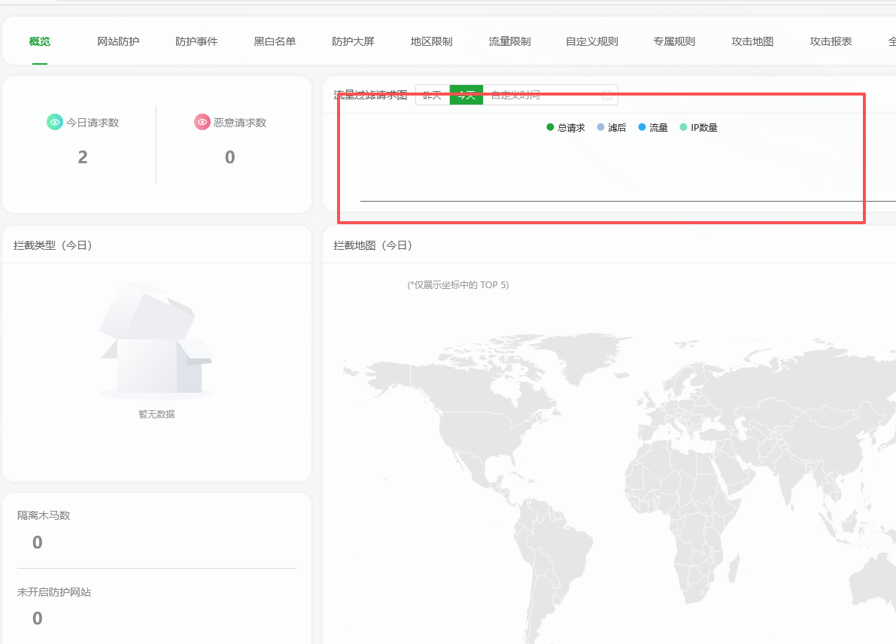Image resolution: width=896 pixels, height=644 pixels.
Task: Switch to the 网站防护 tab
Action: point(118,41)
